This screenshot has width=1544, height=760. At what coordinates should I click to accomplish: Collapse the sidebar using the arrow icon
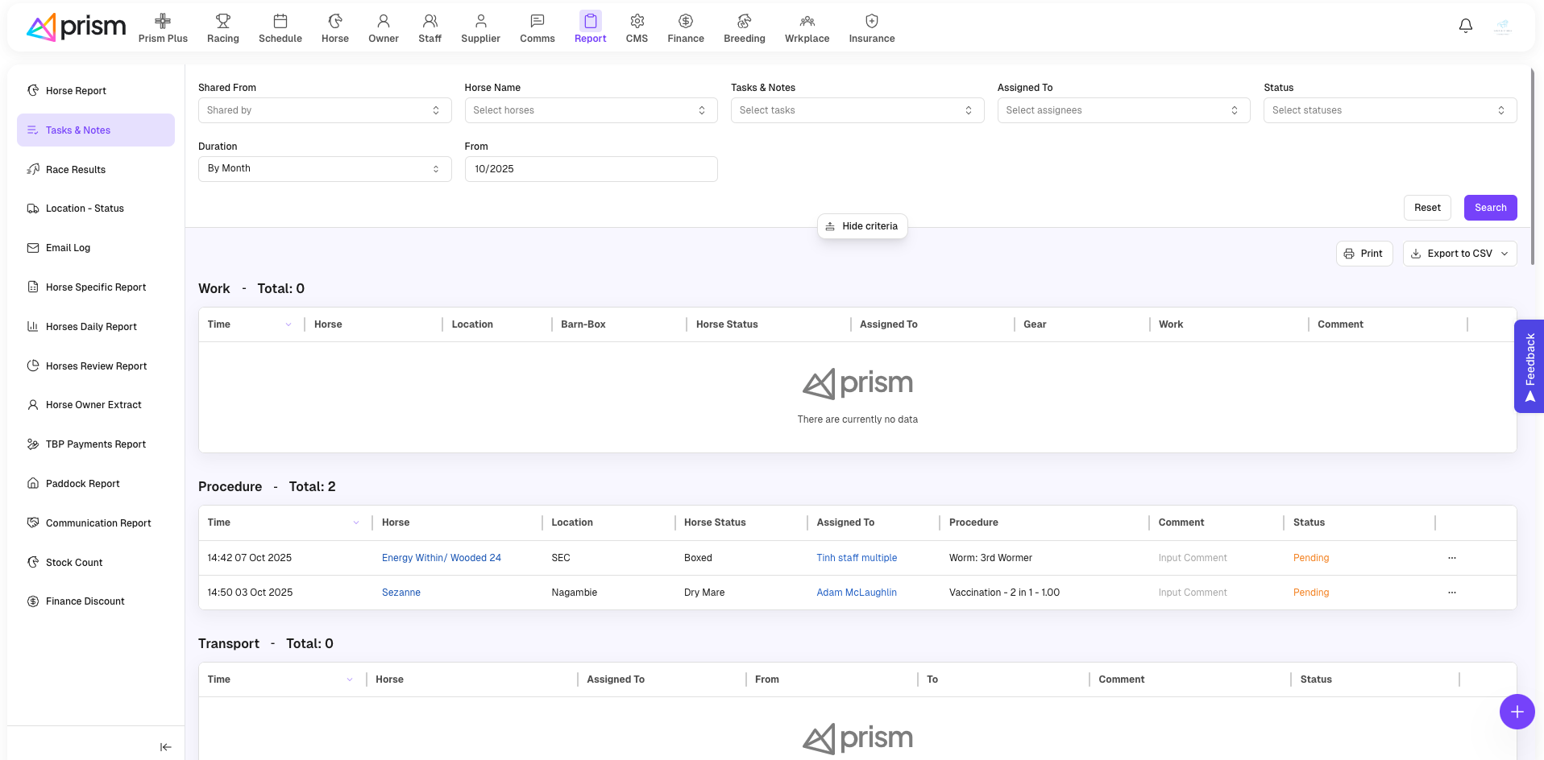(x=165, y=747)
